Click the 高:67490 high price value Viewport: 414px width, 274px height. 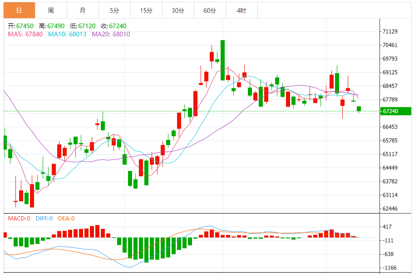click(x=52, y=26)
